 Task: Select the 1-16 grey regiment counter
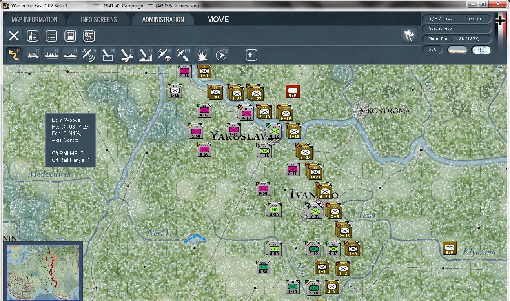(x=175, y=91)
